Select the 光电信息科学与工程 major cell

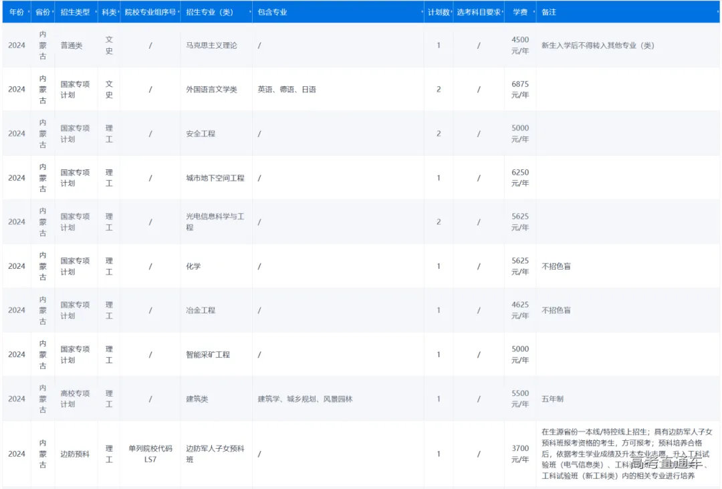click(215, 222)
